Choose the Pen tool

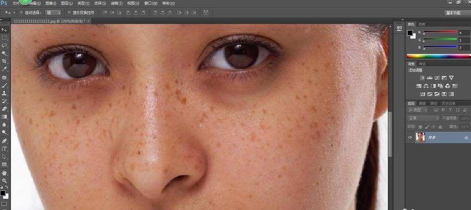(4, 140)
